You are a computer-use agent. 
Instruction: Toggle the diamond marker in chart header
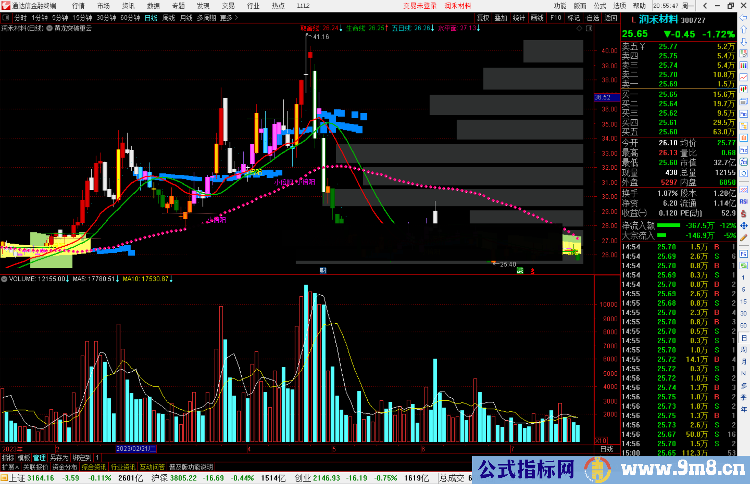coord(579,28)
